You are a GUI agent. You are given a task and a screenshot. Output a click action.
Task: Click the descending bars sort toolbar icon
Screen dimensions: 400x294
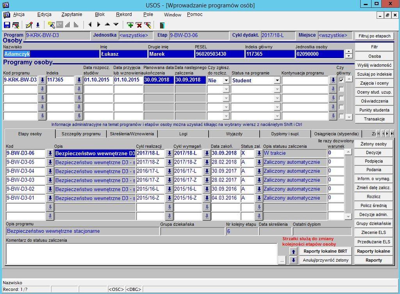76,25
